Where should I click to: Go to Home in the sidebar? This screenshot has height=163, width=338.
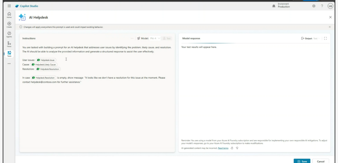pyautogui.click(x=9, y=15)
